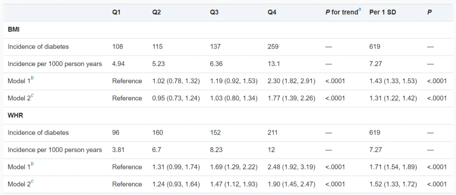Click the Q3 column header

[x=214, y=13]
